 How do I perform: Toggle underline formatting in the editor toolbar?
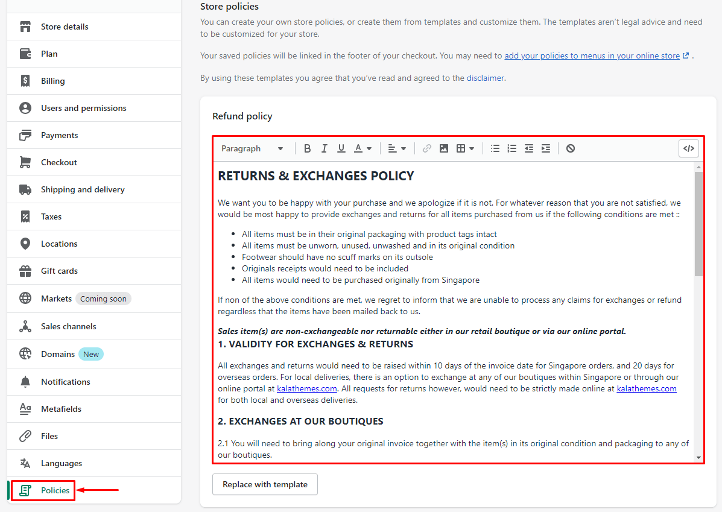point(341,148)
